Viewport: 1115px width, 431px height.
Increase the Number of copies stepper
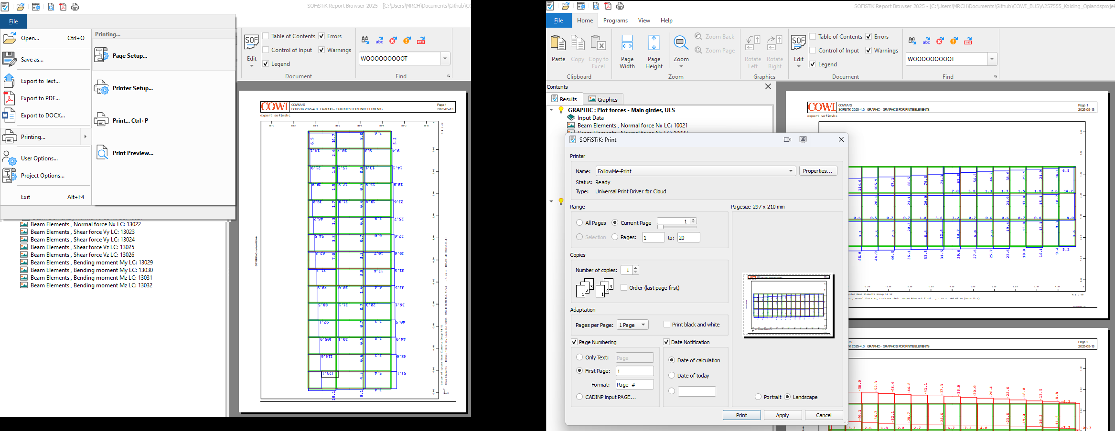pyautogui.click(x=635, y=268)
